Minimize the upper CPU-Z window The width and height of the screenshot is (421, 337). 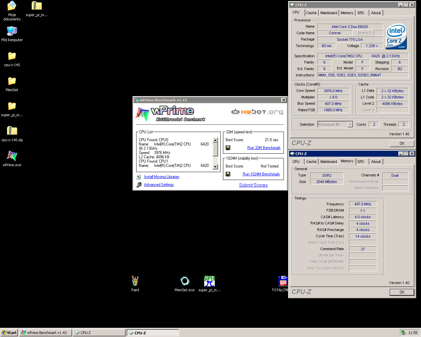tap(400, 5)
